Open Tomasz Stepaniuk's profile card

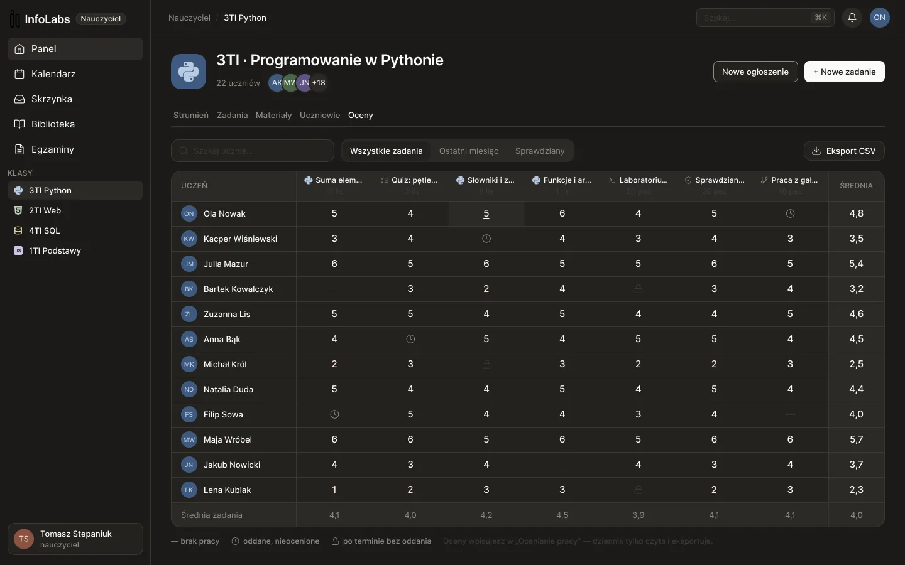[75, 539]
